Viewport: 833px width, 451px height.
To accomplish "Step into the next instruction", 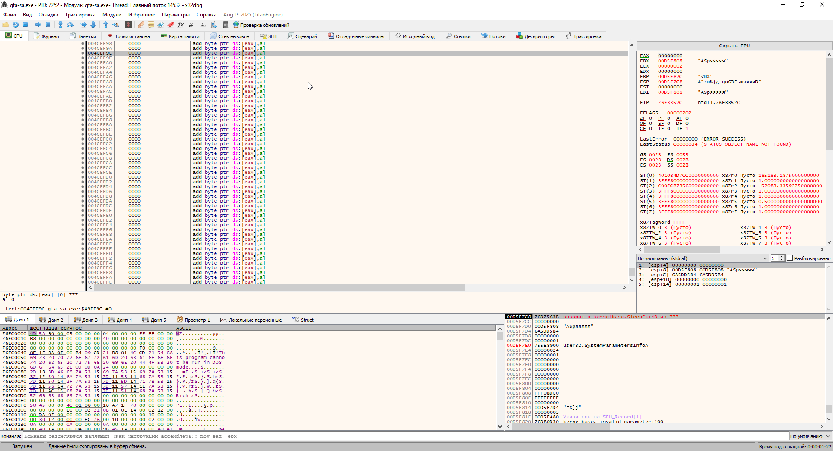I will point(61,25).
